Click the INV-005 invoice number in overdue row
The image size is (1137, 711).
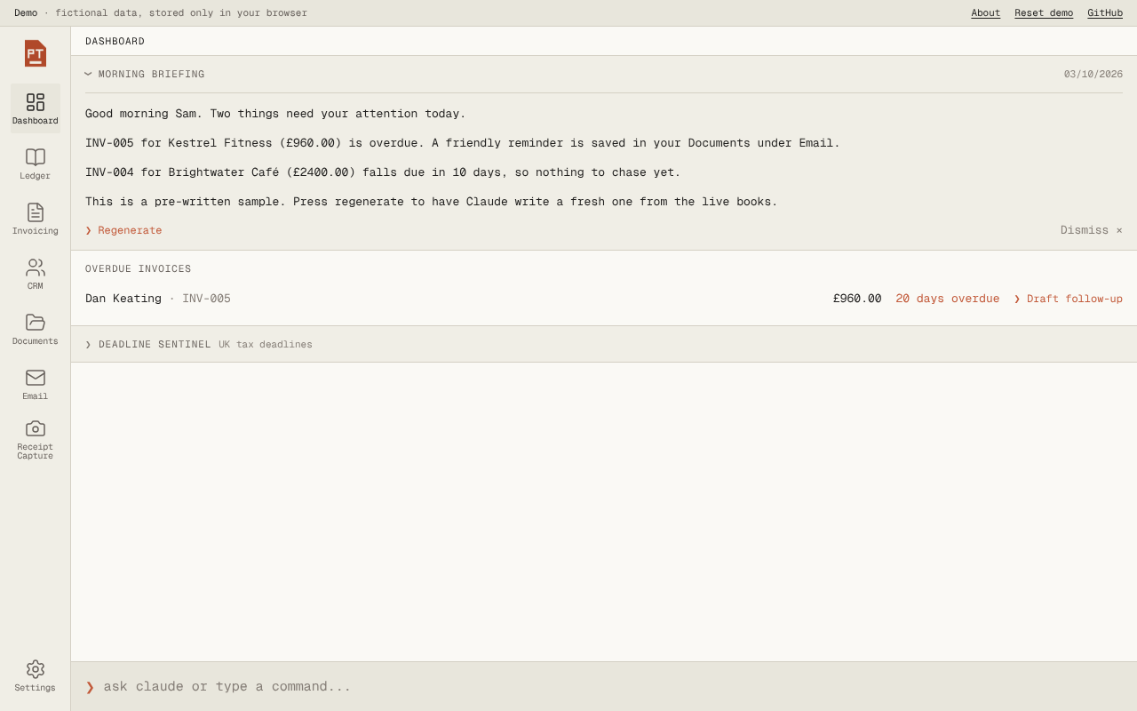point(206,299)
